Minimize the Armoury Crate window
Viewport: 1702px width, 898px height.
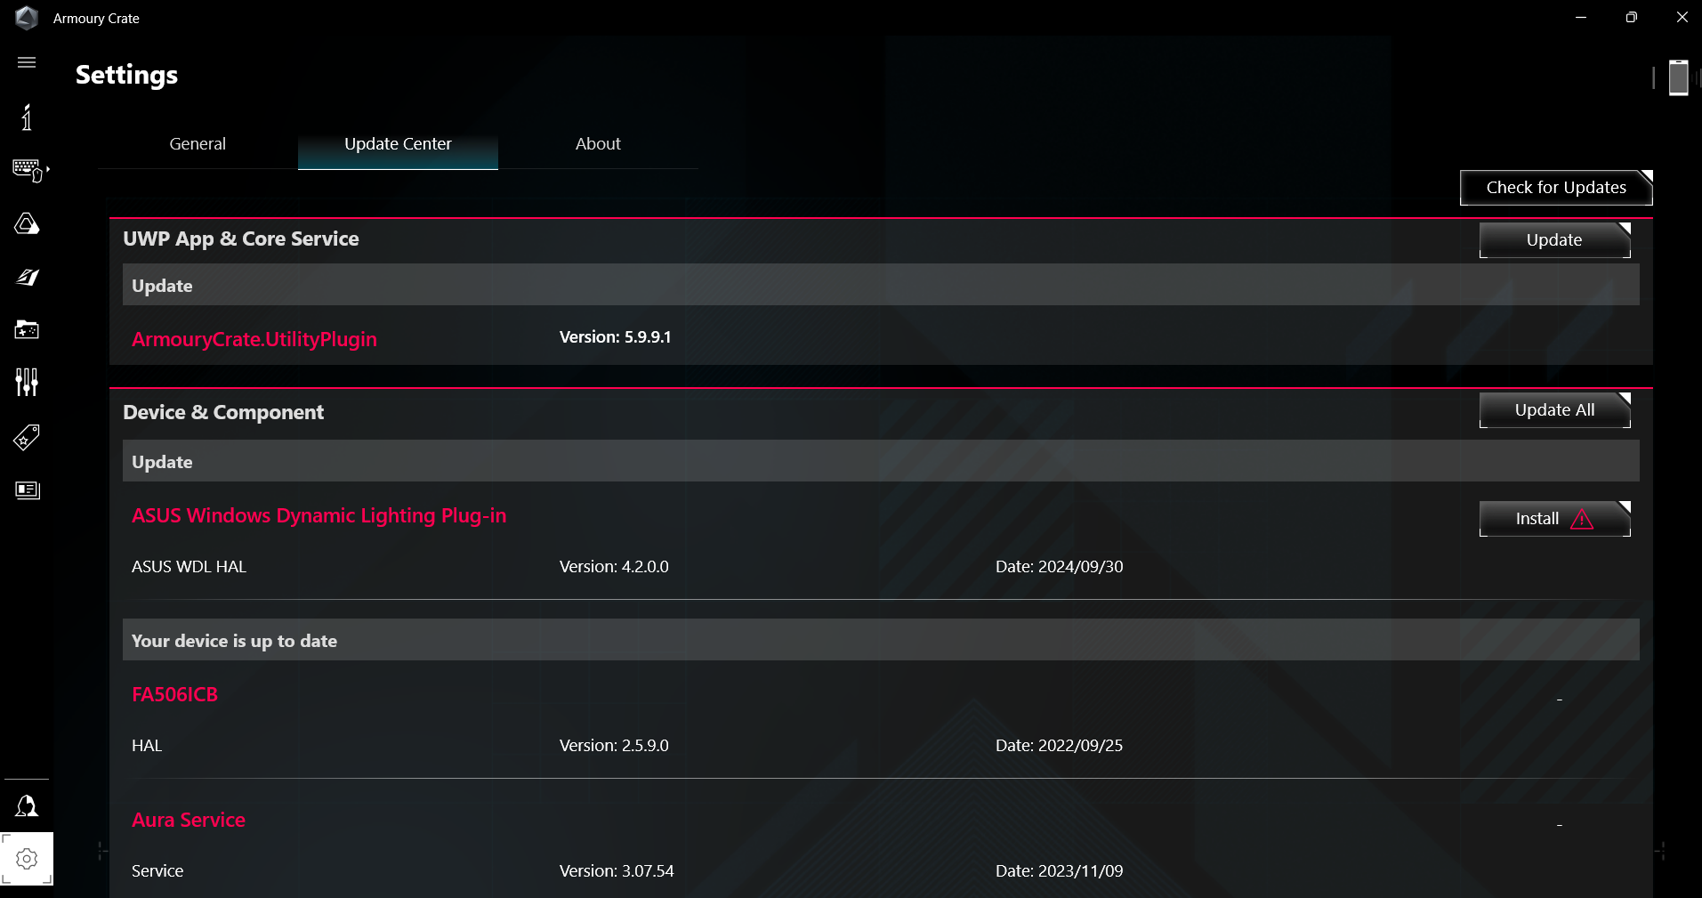point(1581,18)
